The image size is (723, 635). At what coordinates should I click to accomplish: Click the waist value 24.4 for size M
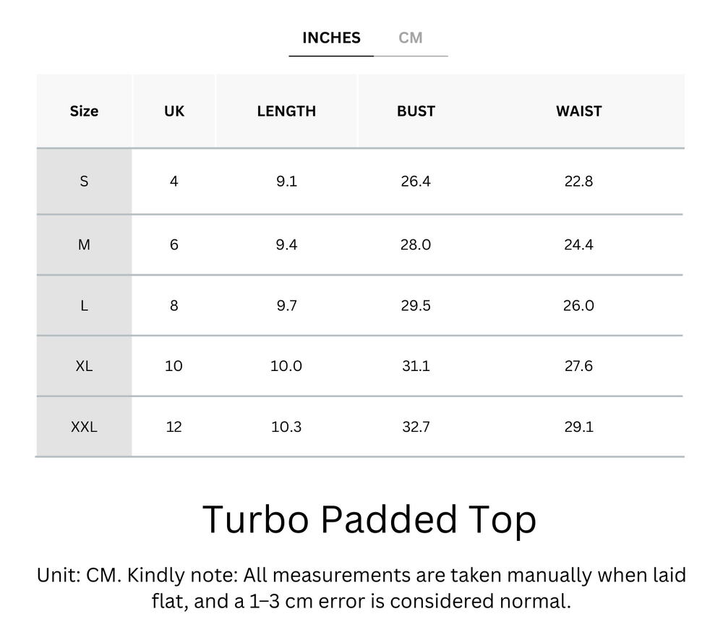pyautogui.click(x=578, y=244)
